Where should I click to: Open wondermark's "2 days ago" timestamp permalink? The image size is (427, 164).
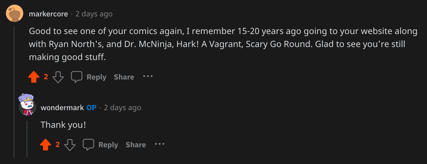122,108
